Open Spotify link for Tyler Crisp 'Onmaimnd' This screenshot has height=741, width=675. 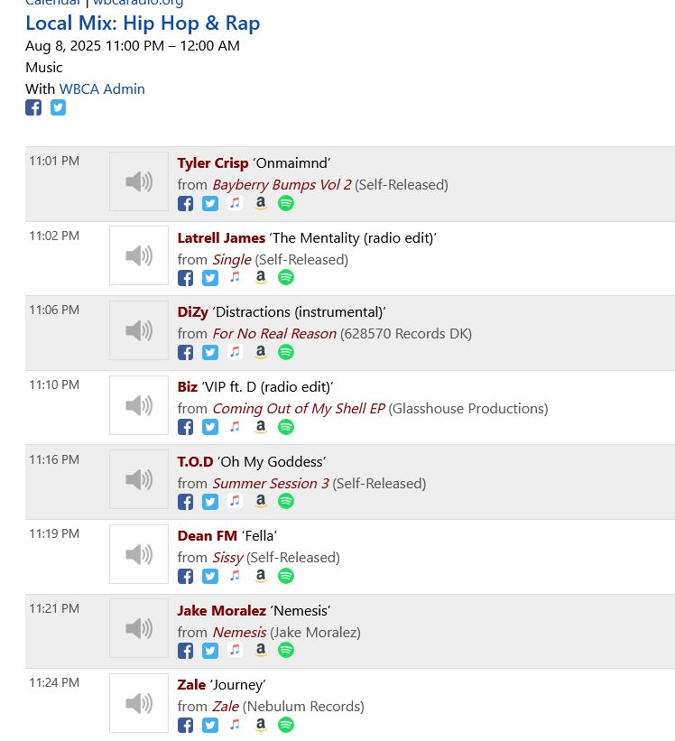286,203
